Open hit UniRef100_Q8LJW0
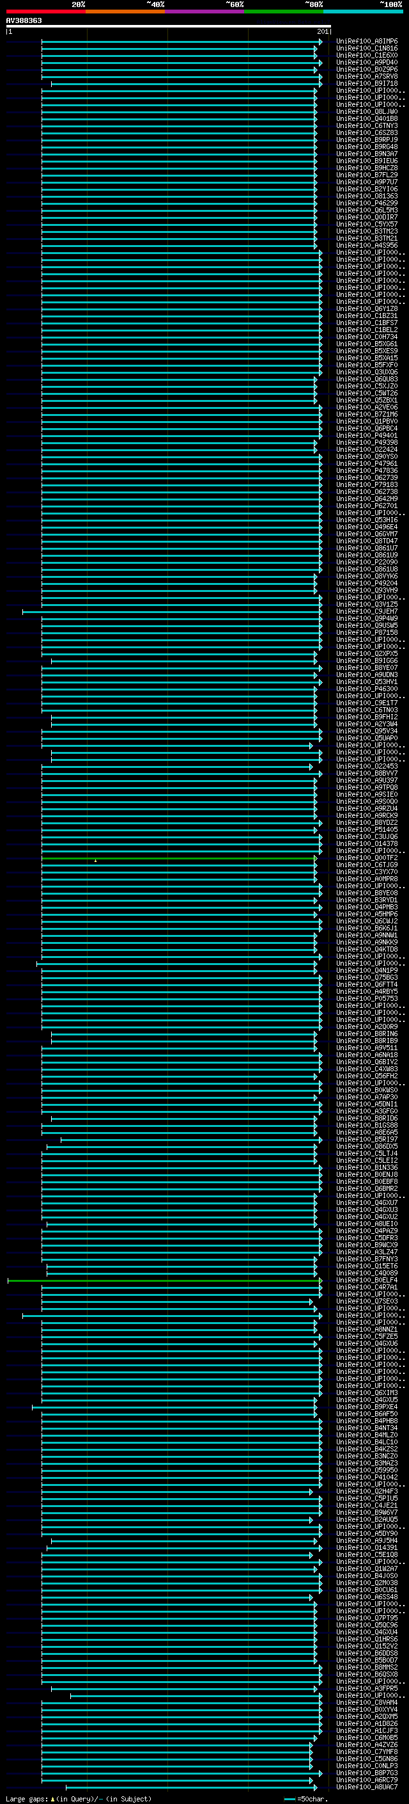 [x=366, y=111]
